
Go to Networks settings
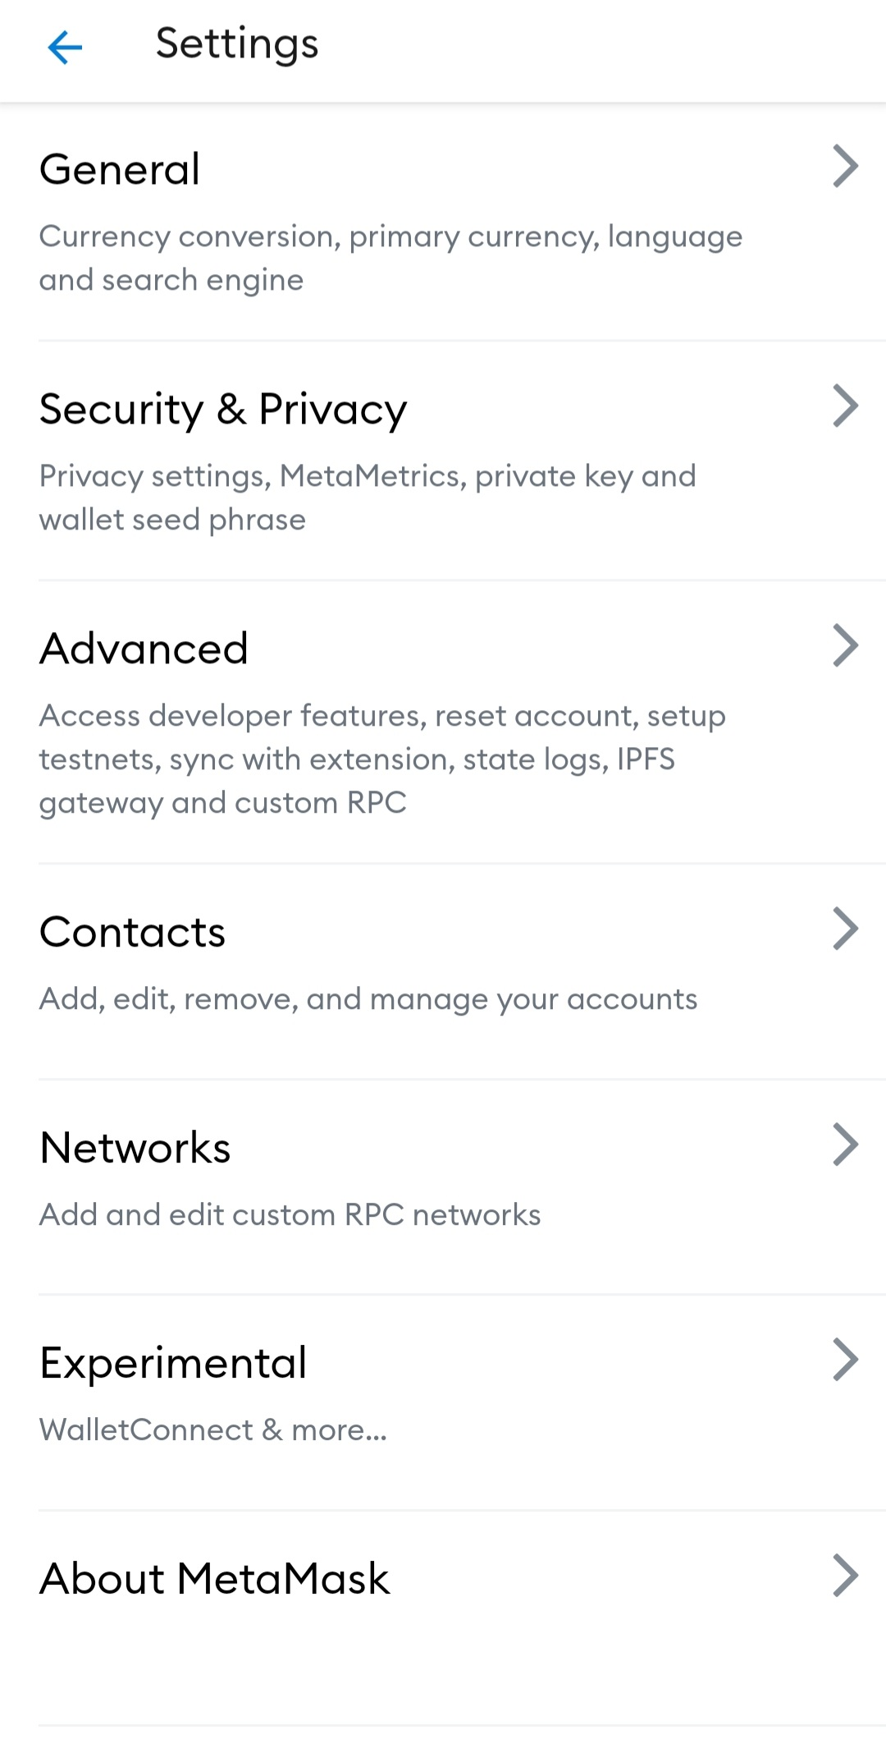click(135, 1148)
